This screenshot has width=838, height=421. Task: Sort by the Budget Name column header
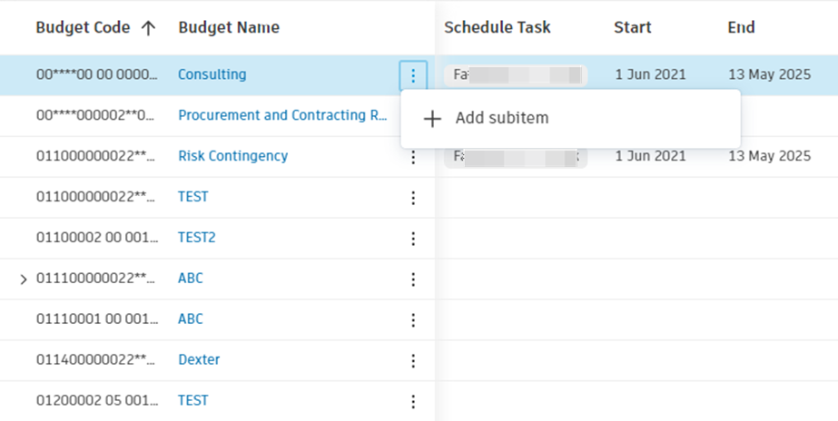tap(229, 28)
